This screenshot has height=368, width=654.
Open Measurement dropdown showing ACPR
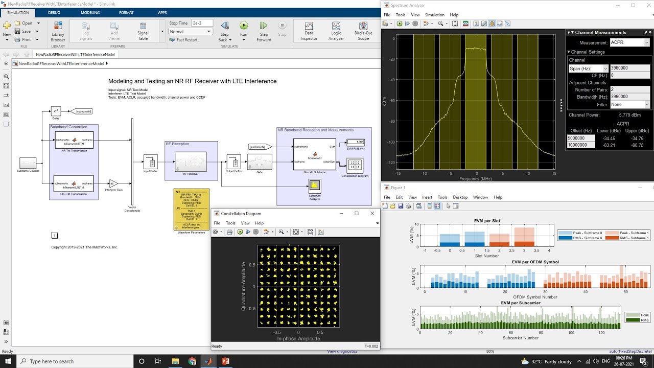click(x=630, y=43)
